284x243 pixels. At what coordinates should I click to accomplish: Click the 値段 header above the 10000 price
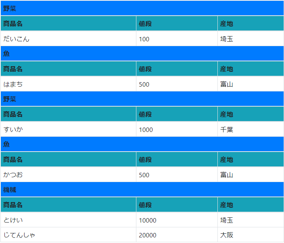coord(177,205)
